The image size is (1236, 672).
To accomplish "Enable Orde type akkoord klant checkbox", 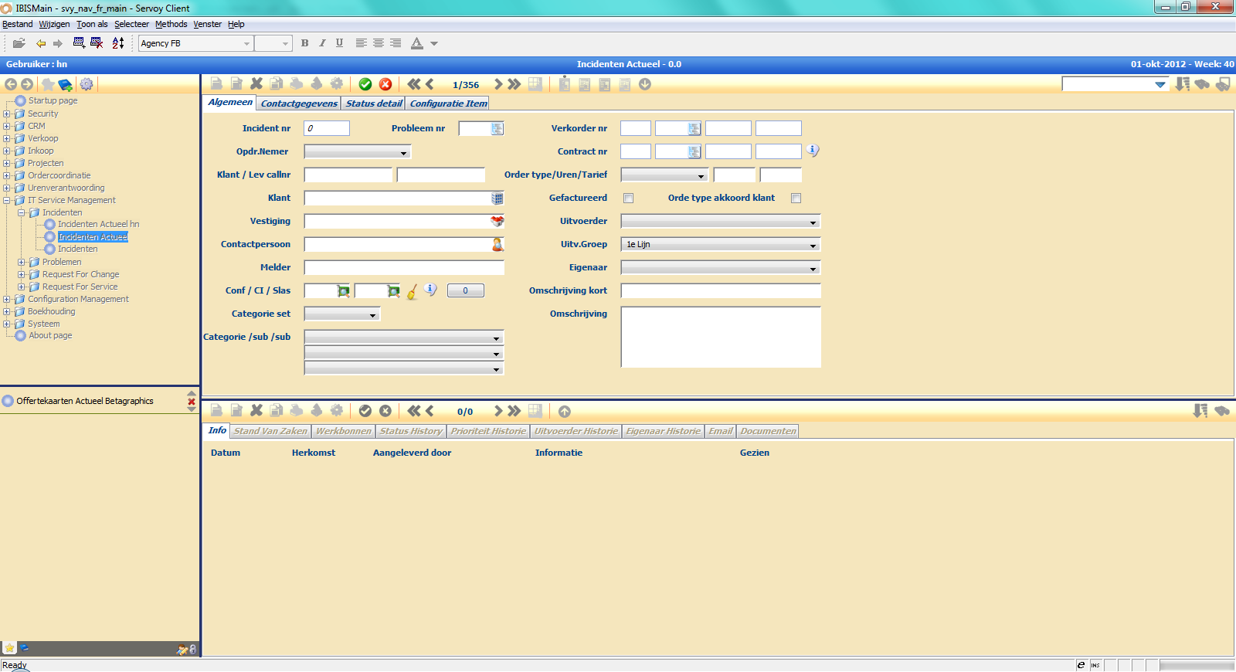I will pyautogui.click(x=796, y=199).
